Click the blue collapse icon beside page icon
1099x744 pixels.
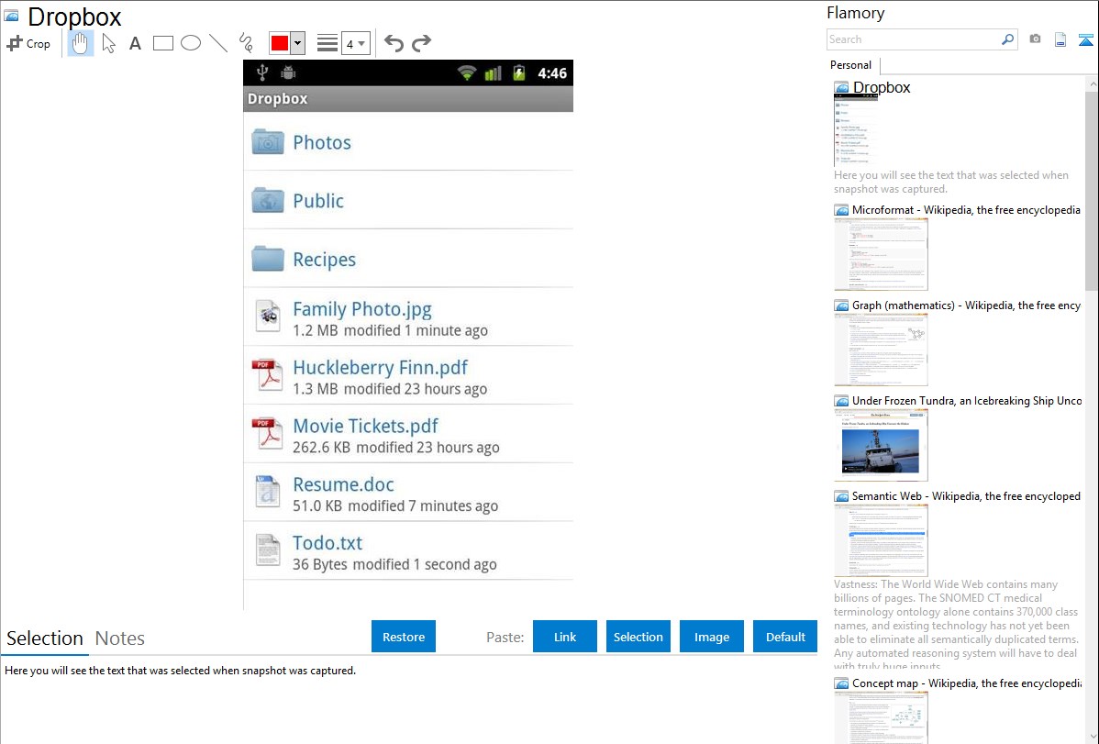coord(1085,39)
